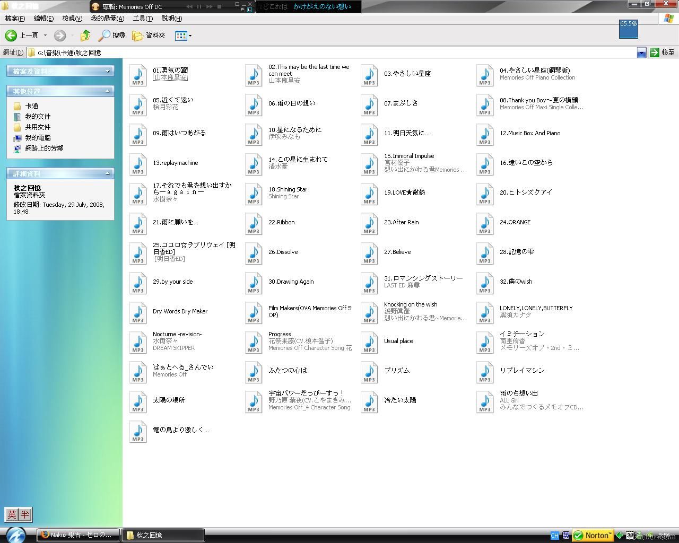This screenshot has width=679, height=543.
Task: Open the 檔案(F) menu
Action: [x=15, y=19]
